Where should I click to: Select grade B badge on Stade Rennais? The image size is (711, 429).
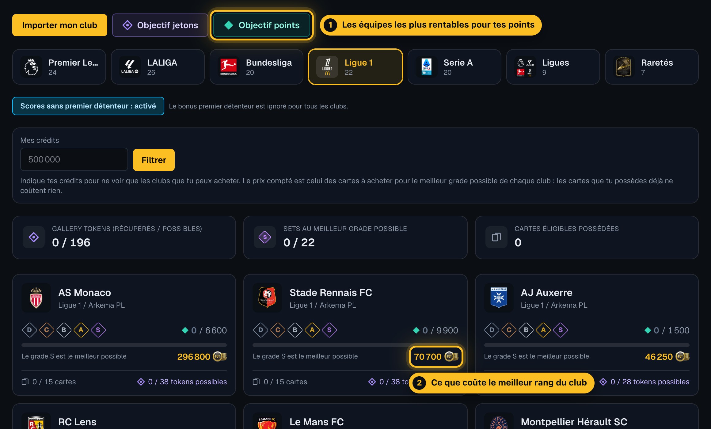295,330
